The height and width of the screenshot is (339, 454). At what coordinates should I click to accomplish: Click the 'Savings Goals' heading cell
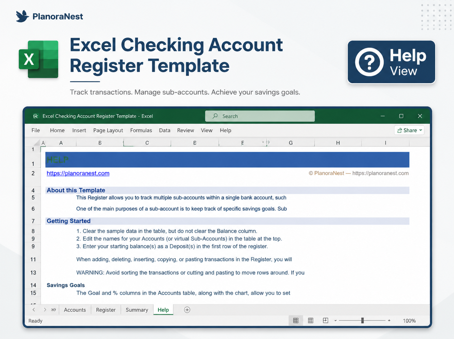66,285
